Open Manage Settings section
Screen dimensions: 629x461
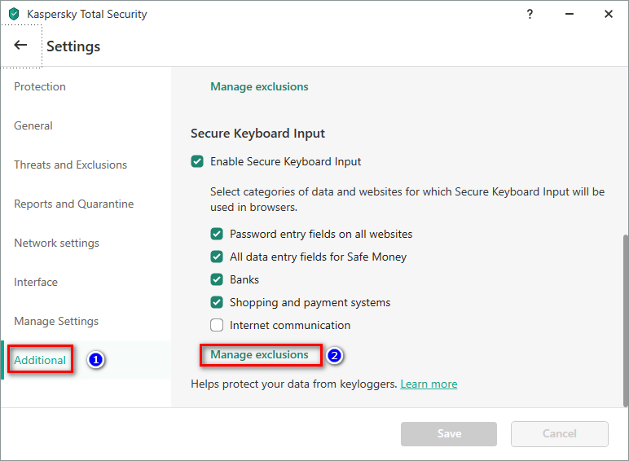click(56, 321)
